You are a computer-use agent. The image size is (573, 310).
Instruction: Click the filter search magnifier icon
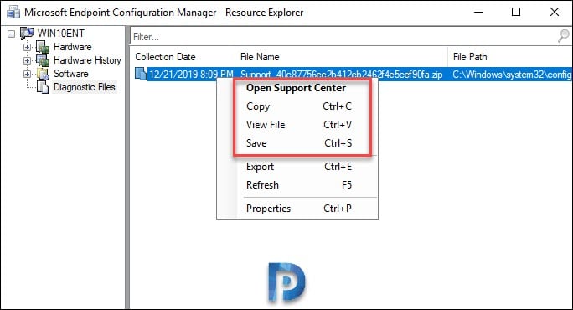[563, 36]
